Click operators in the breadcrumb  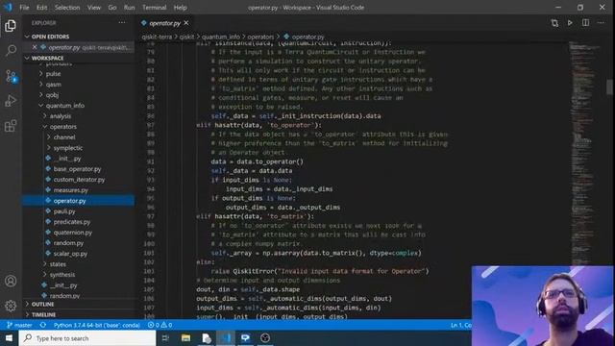[260, 37]
